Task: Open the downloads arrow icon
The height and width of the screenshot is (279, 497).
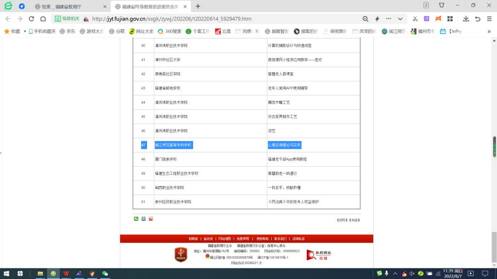Action: click(x=465, y=19)
